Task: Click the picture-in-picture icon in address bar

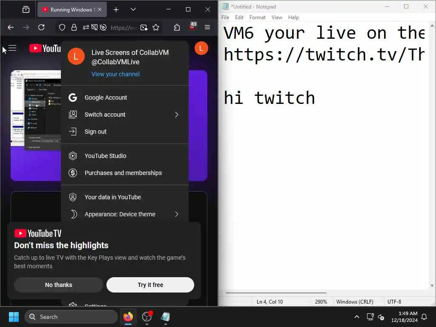Action: [x=144, y=27]
